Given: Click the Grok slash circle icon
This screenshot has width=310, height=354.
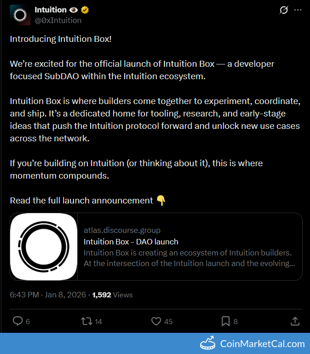Looking at the screenshot, I should [x=283, y=10].
